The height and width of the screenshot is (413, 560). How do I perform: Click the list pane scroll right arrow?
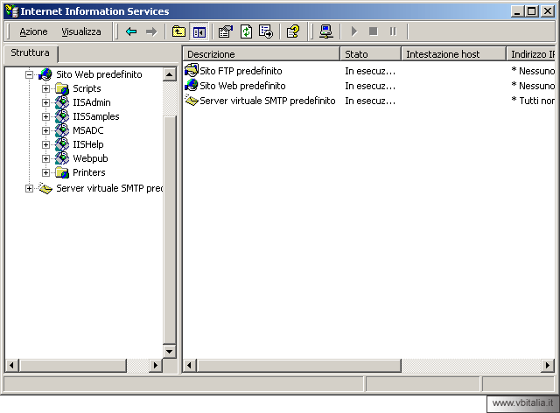pos(548,365)
